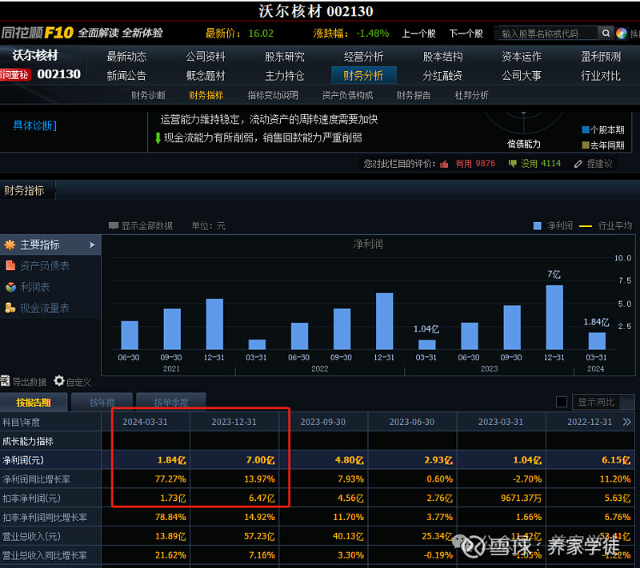The height and width of the screenshot is (568, 640).
Task: Click the thumbs-up useful icon
Action: tap(444, 164)
